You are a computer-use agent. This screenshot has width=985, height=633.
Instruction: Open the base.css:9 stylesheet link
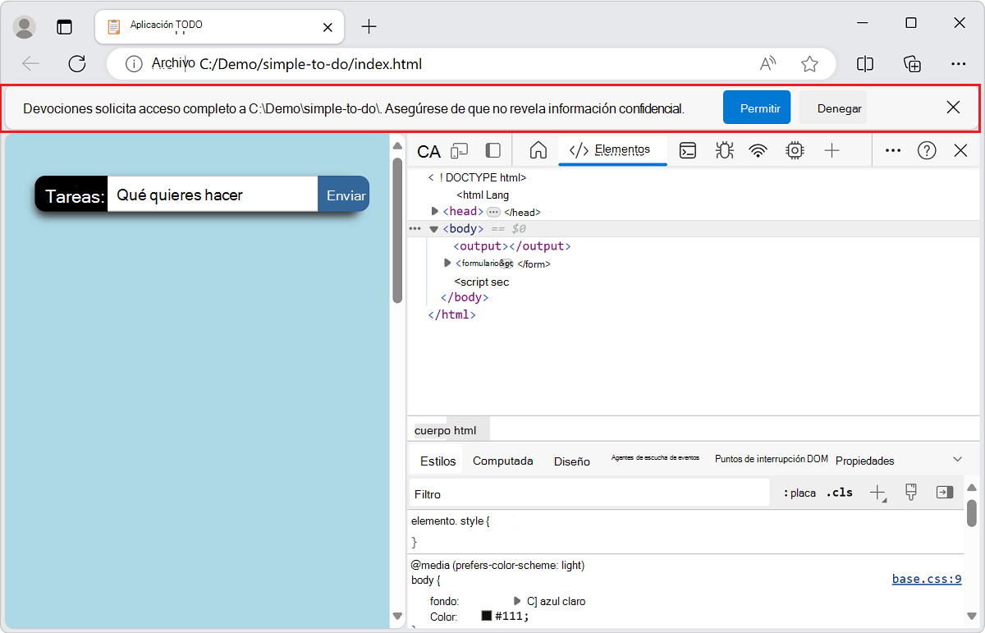pyautogui.click(x=926, y=578)
